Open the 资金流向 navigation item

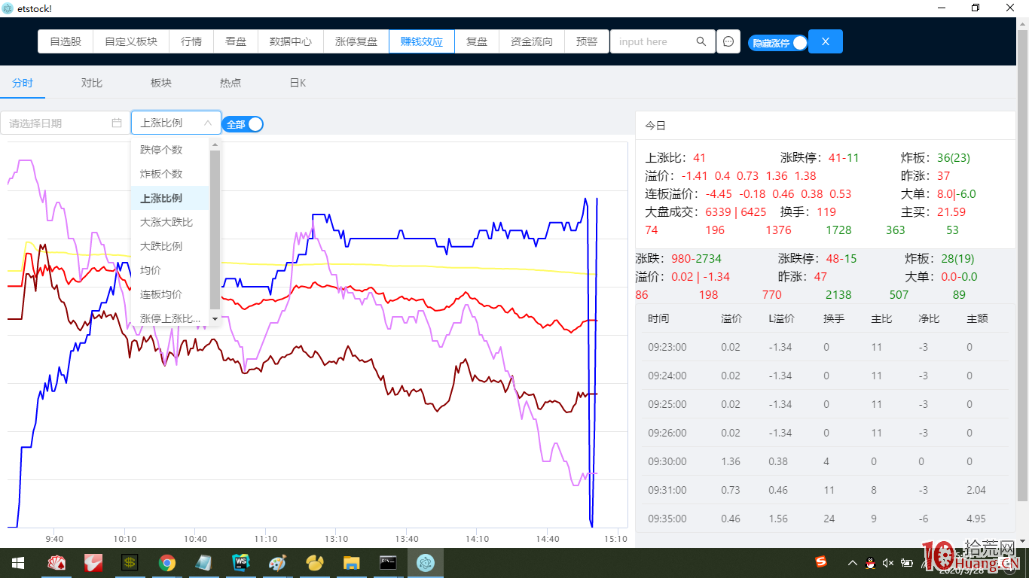pos(532,41)
